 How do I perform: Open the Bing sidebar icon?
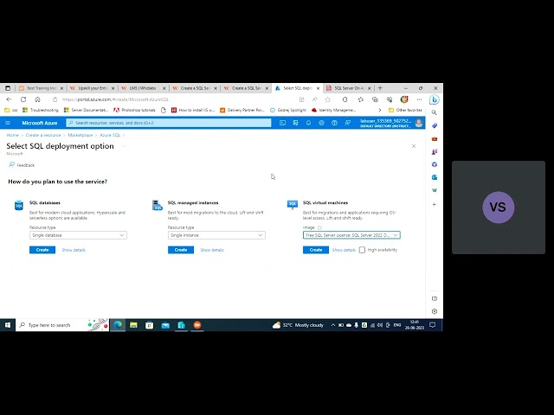click(435, 100)
